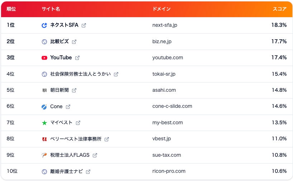Click the domain text cone-c-slide.com
293x181 pixels.
pyautogui.click(x=172, y=106)
